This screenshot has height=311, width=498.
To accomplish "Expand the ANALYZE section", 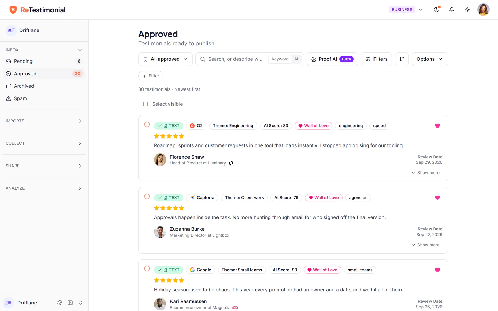I will (x=44, y=188).
